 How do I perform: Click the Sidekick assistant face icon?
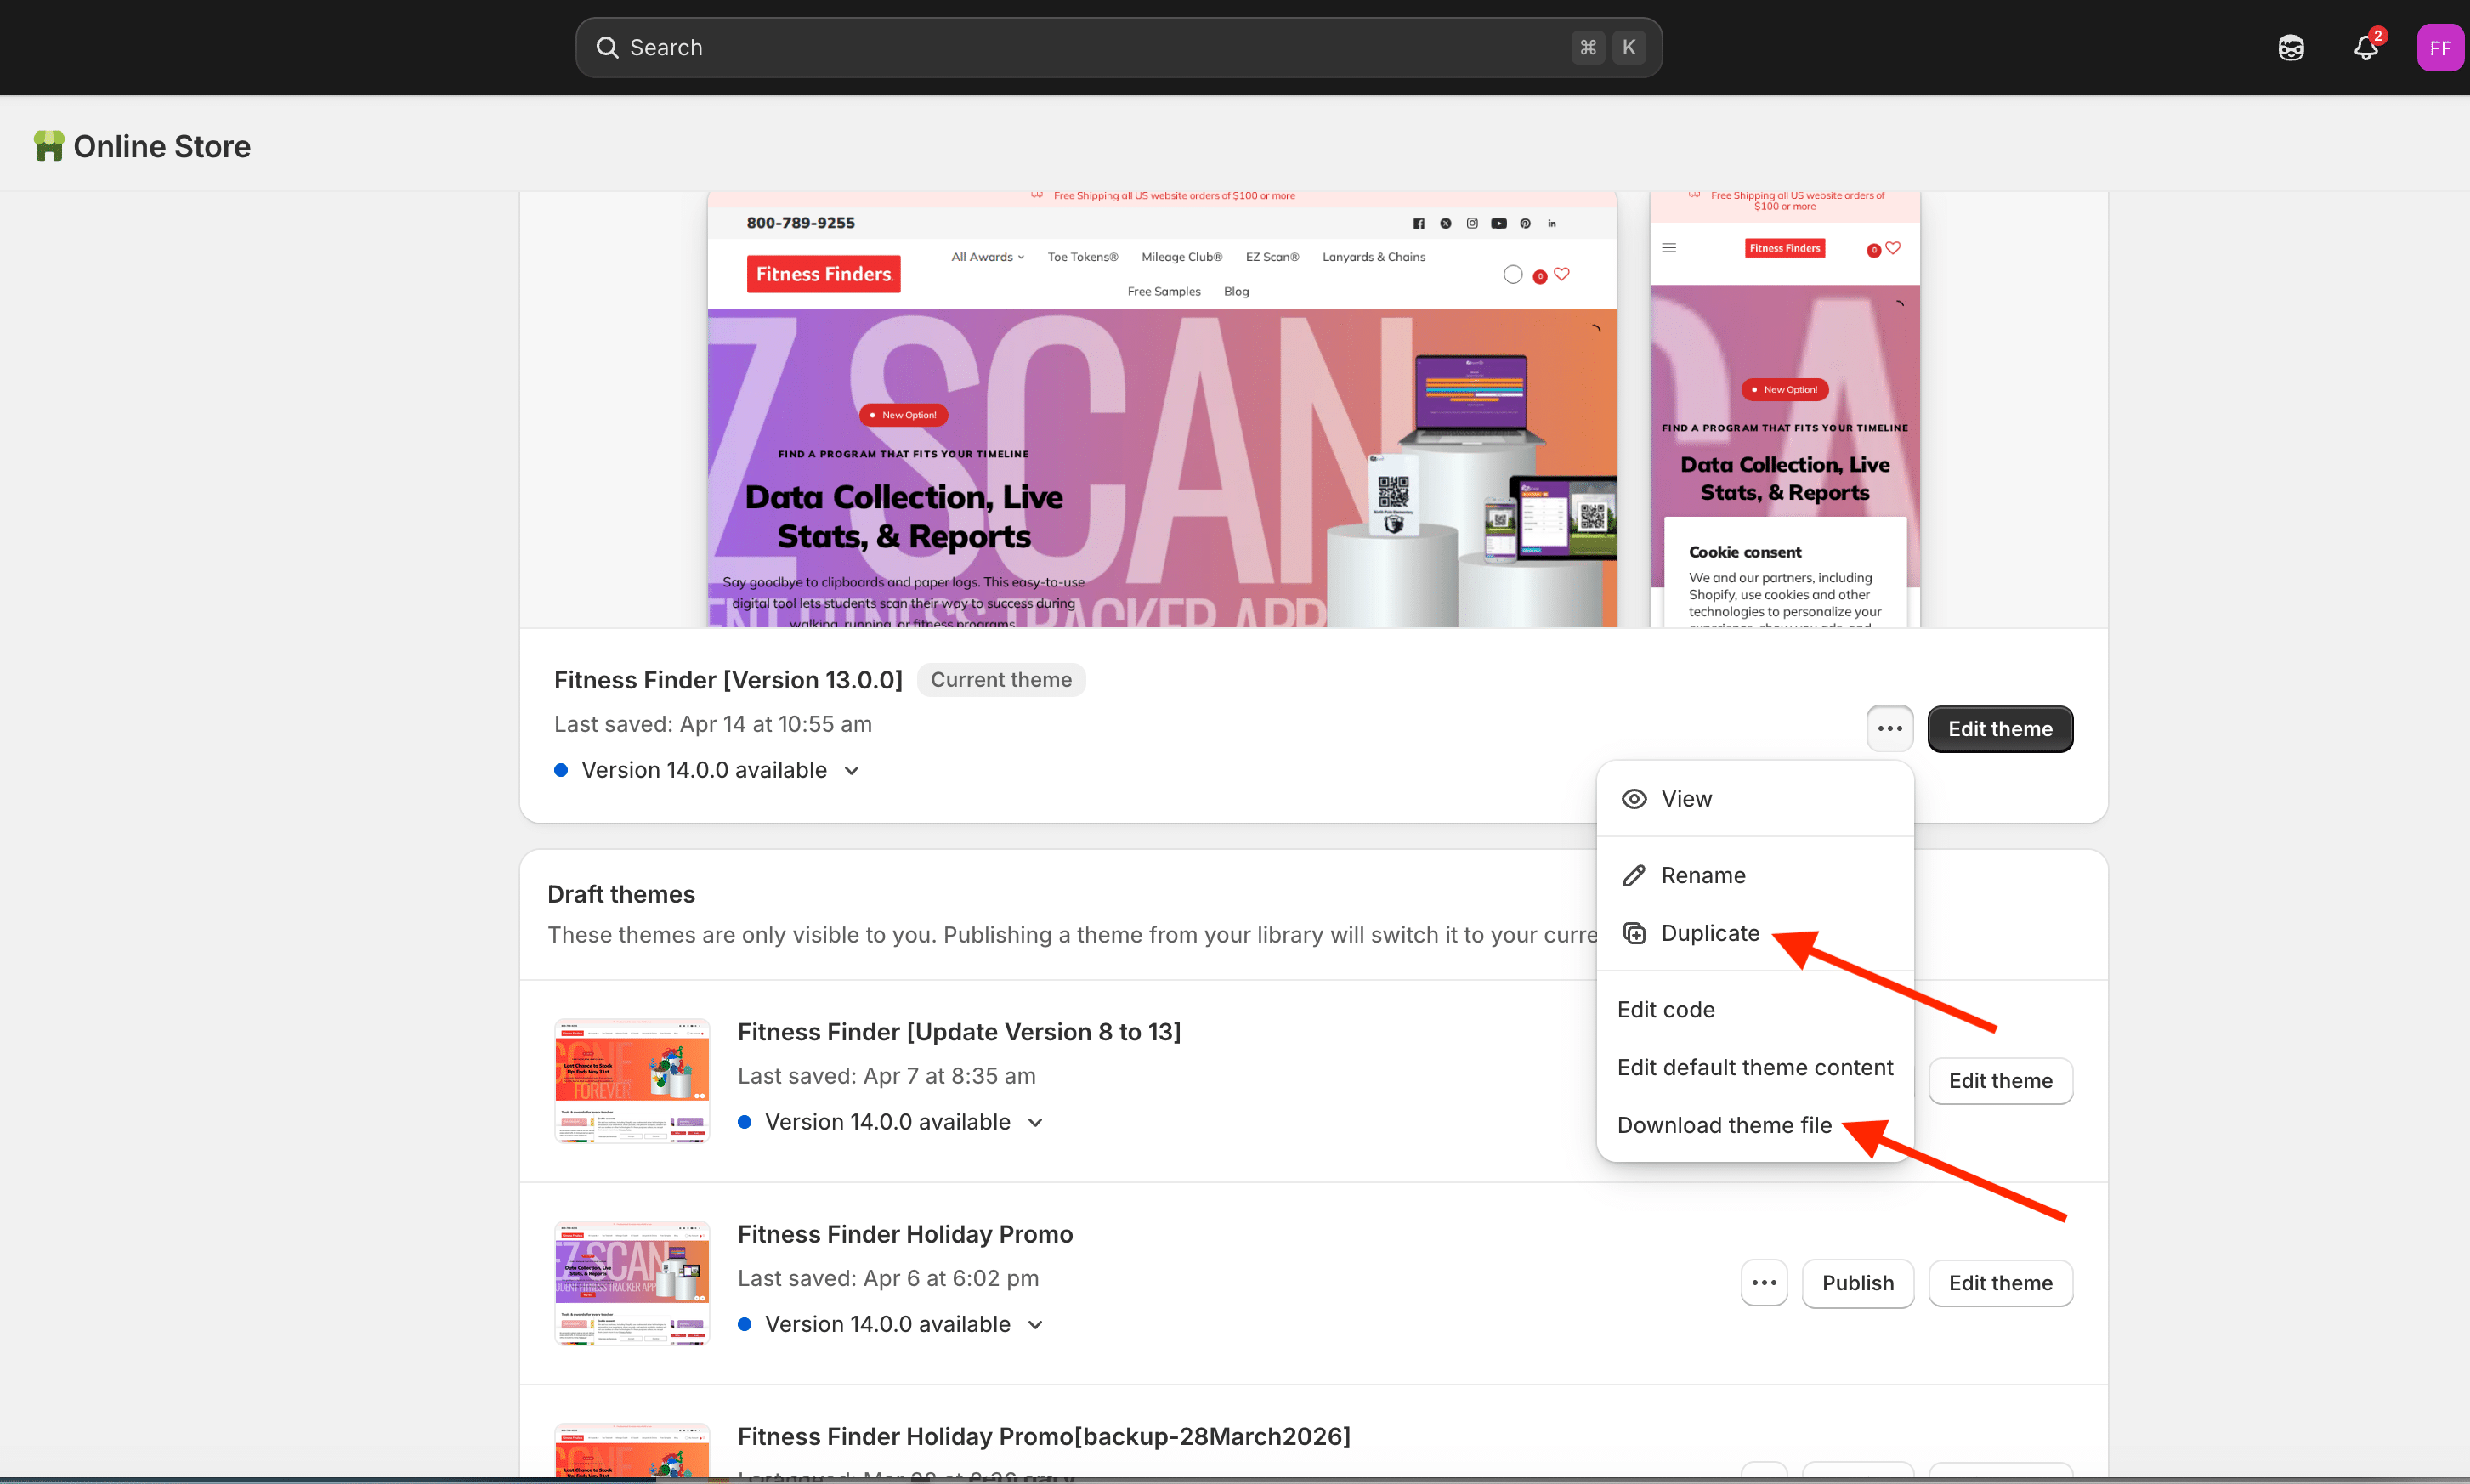click(x=2291, y=47)
